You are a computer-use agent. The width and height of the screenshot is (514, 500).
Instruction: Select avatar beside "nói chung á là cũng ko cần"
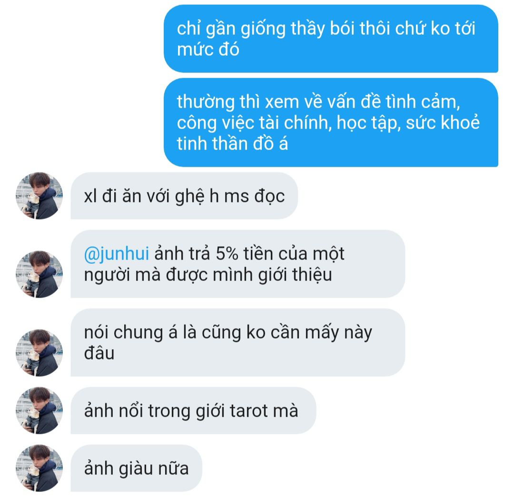point(40,353)
